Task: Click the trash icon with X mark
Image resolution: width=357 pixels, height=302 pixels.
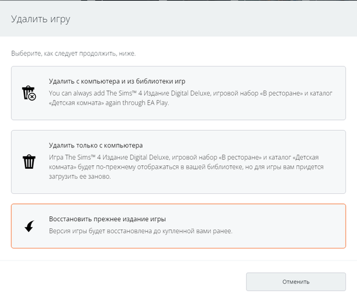Action: tap(29, 93)
